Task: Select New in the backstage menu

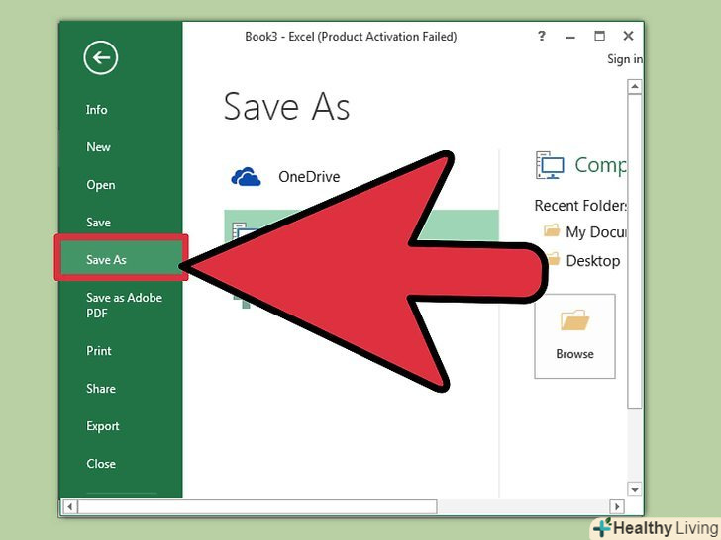Action: [98, 147]
